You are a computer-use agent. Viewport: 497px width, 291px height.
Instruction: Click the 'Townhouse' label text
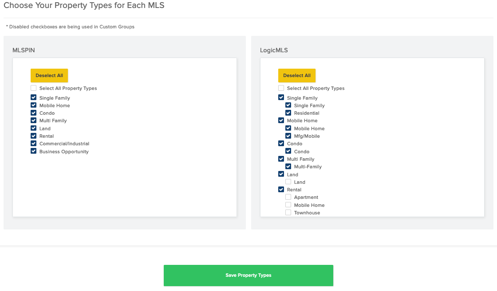[x=307, y=213]
